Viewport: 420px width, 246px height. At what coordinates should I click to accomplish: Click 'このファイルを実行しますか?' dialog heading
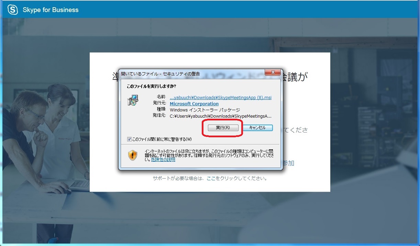click(x=152, y=86)
